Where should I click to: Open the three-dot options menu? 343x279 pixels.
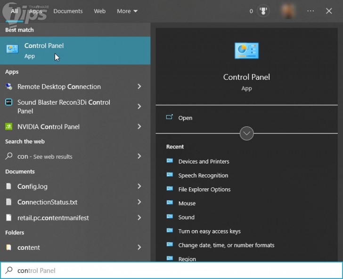tap(310, 11)
